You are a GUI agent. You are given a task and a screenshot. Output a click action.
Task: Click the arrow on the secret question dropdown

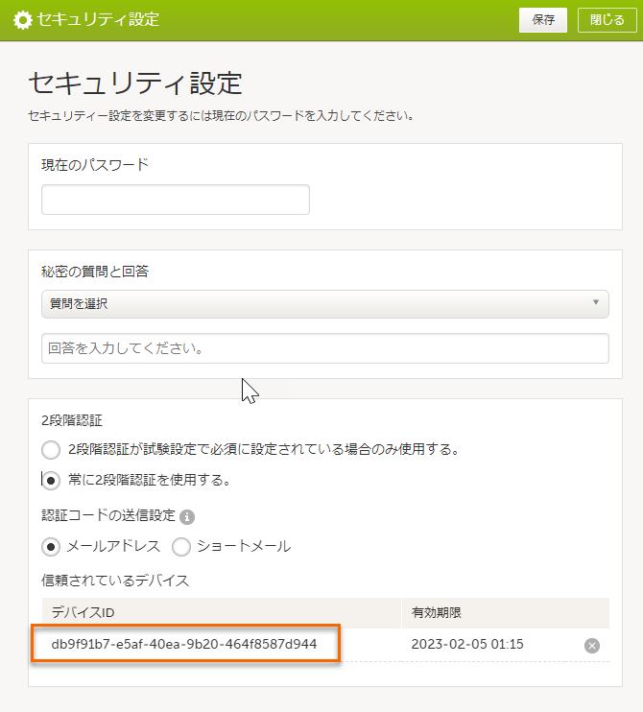click(596, 303)
